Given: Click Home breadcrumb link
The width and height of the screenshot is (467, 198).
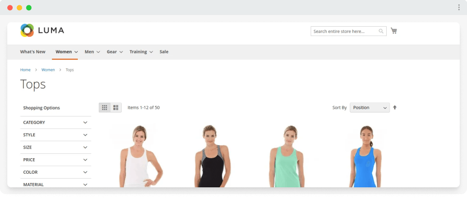Looking at the screenshot, I should click(x=25, y=70).
